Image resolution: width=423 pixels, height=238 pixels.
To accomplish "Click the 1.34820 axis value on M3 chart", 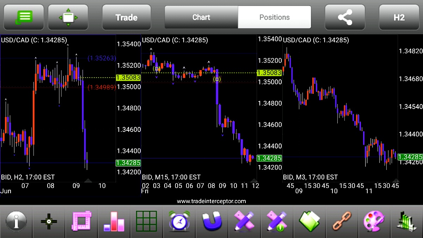I will tap(411, 51).
